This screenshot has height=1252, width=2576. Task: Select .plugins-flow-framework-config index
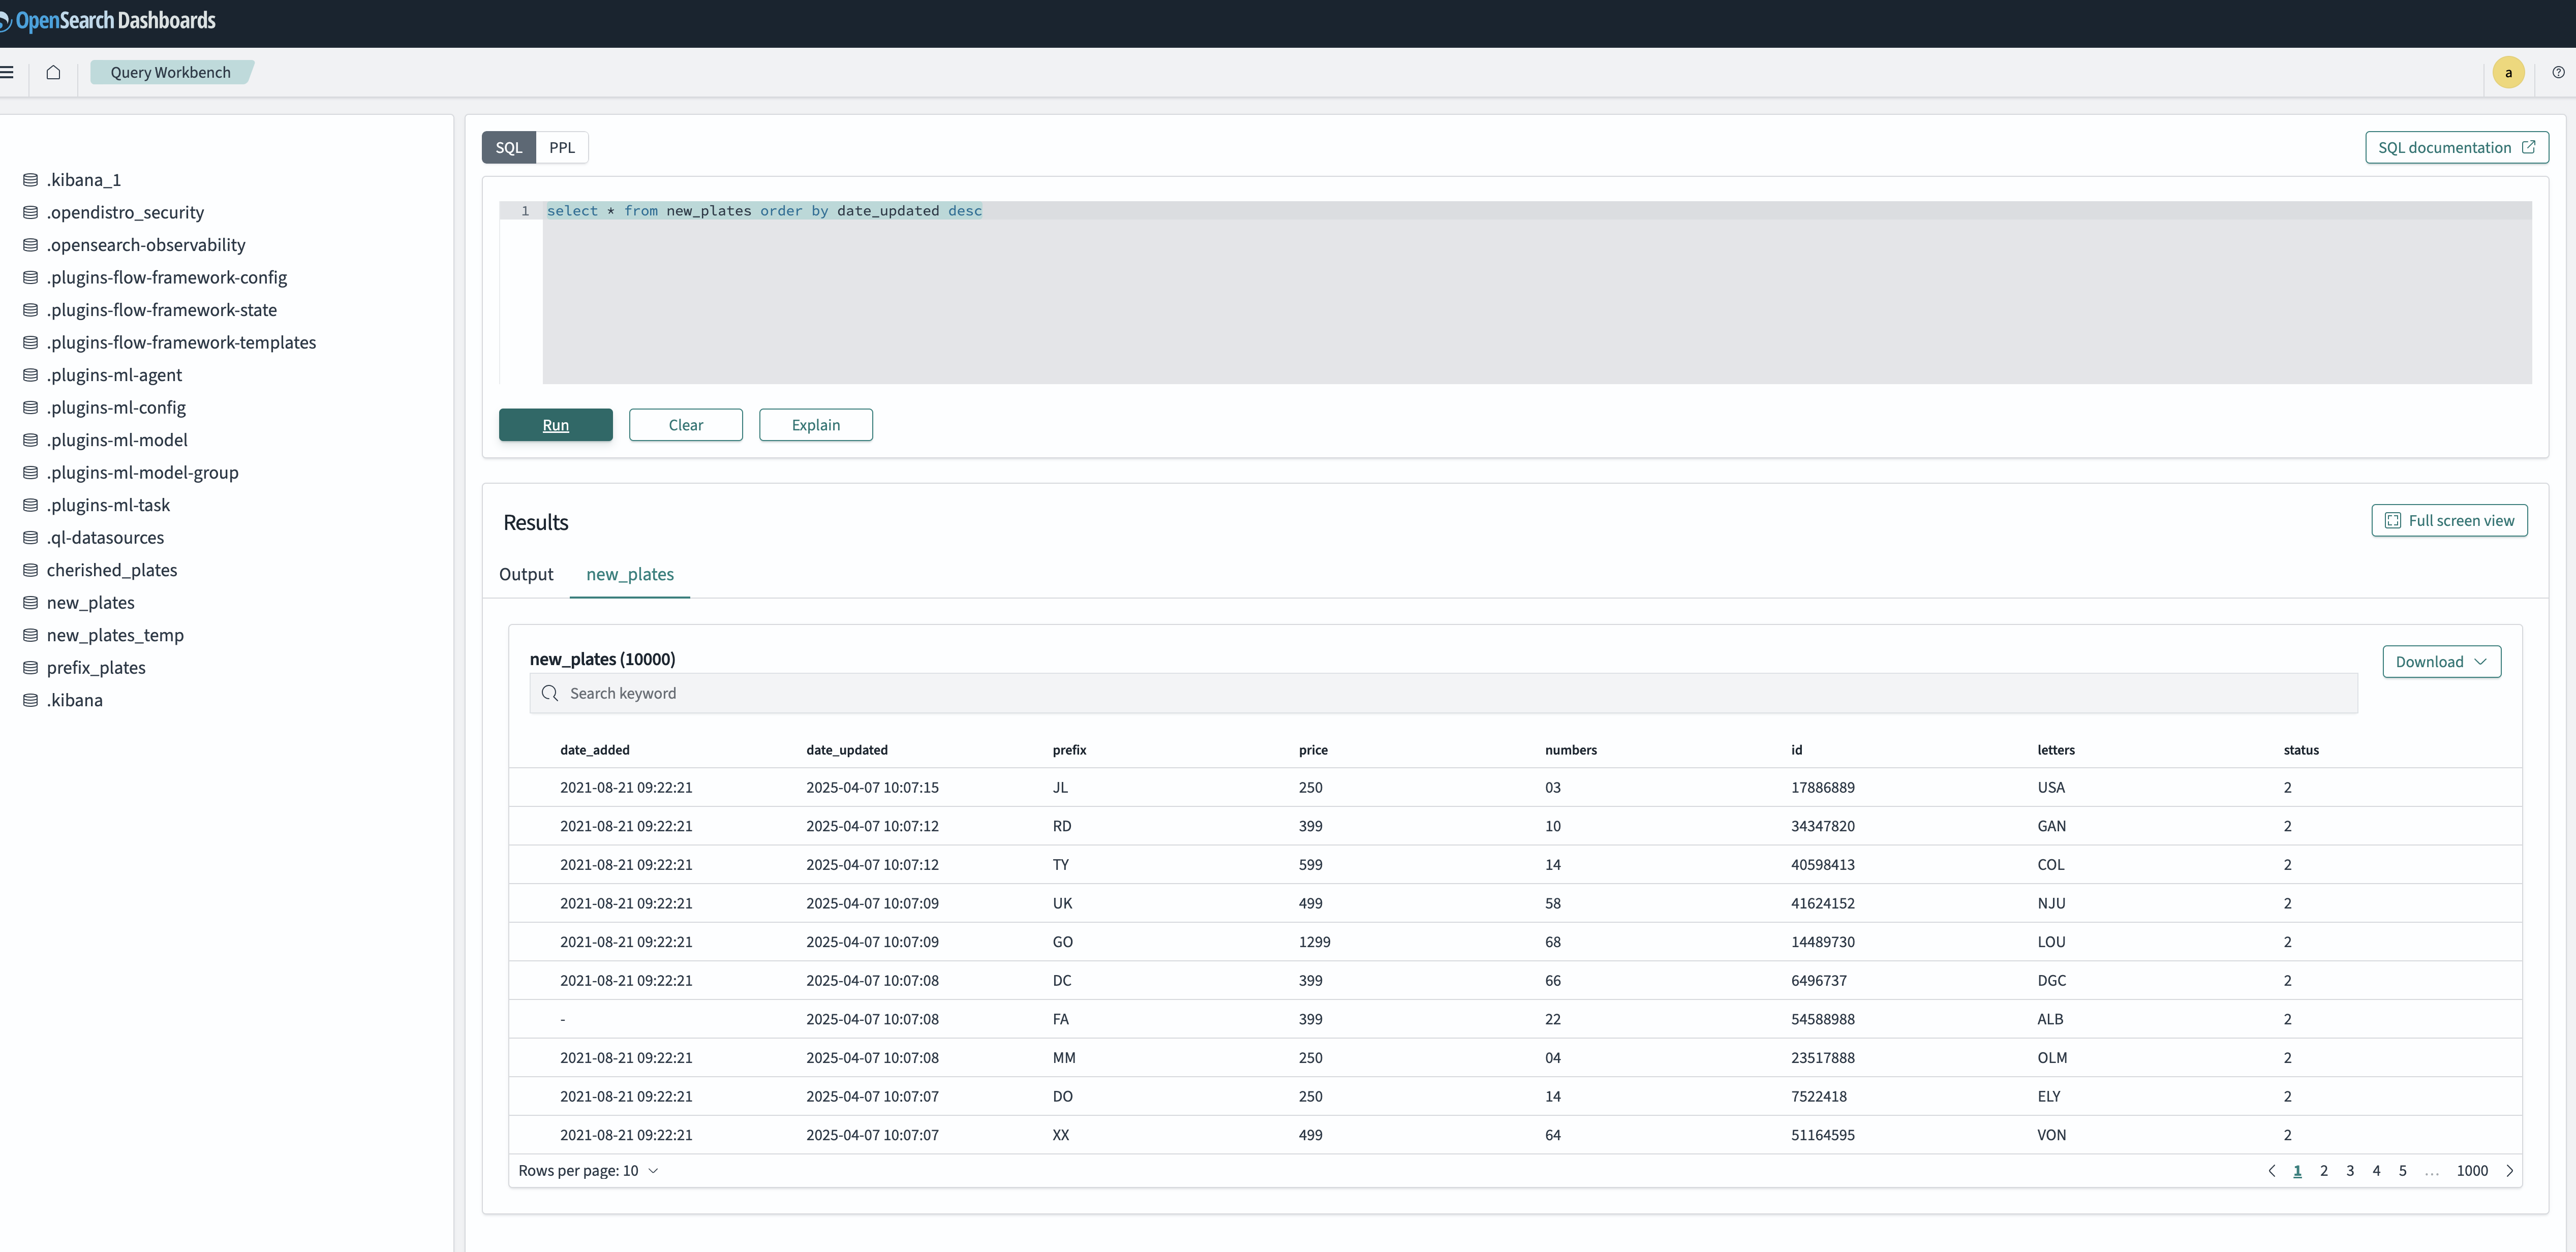[167, 277]
